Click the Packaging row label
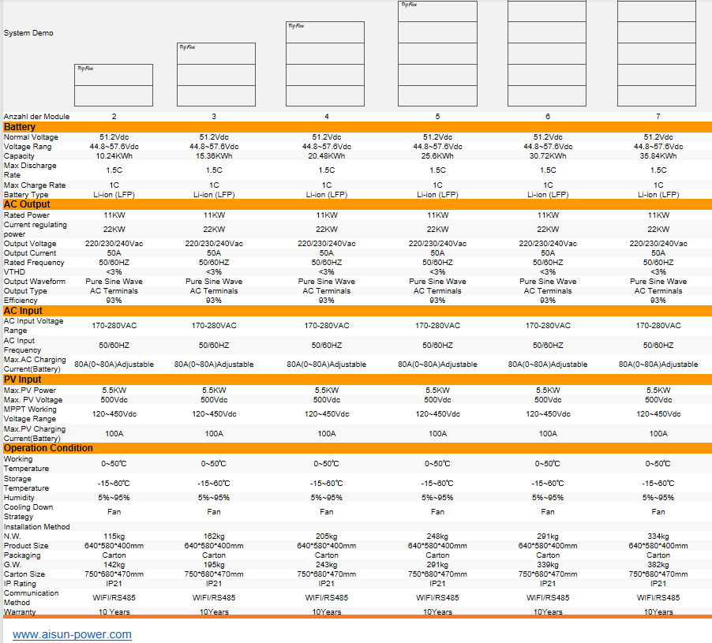The width and height of the screenshot is (712, 643). coord(22,555)
